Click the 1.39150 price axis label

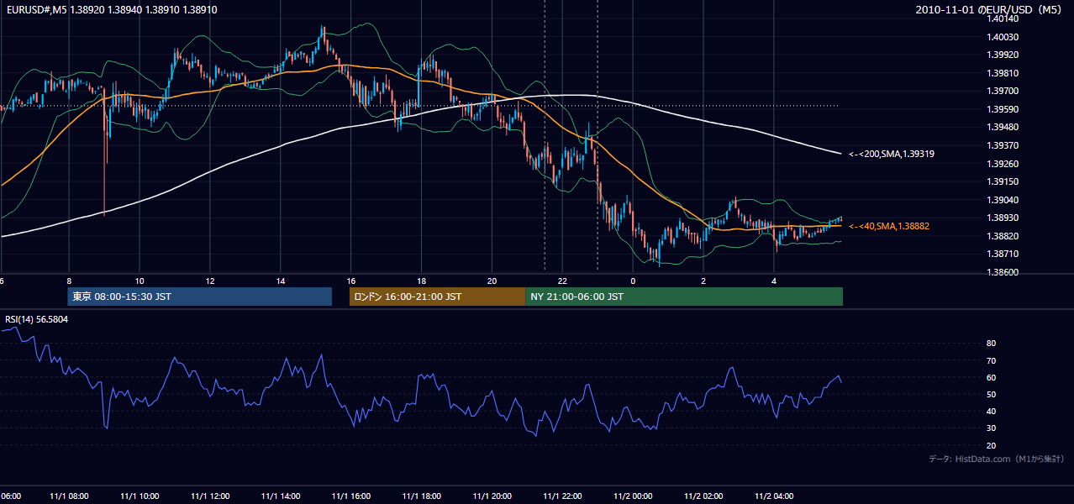(x=1004, y=181)
